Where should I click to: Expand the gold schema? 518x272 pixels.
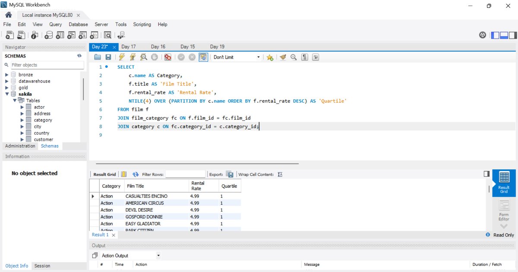[x=7, y=88]
